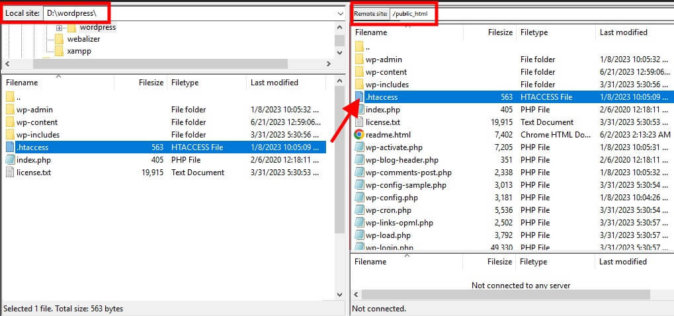Click local tree horizontal scroll left arrow
674x316 pixels.
(7, 63)
